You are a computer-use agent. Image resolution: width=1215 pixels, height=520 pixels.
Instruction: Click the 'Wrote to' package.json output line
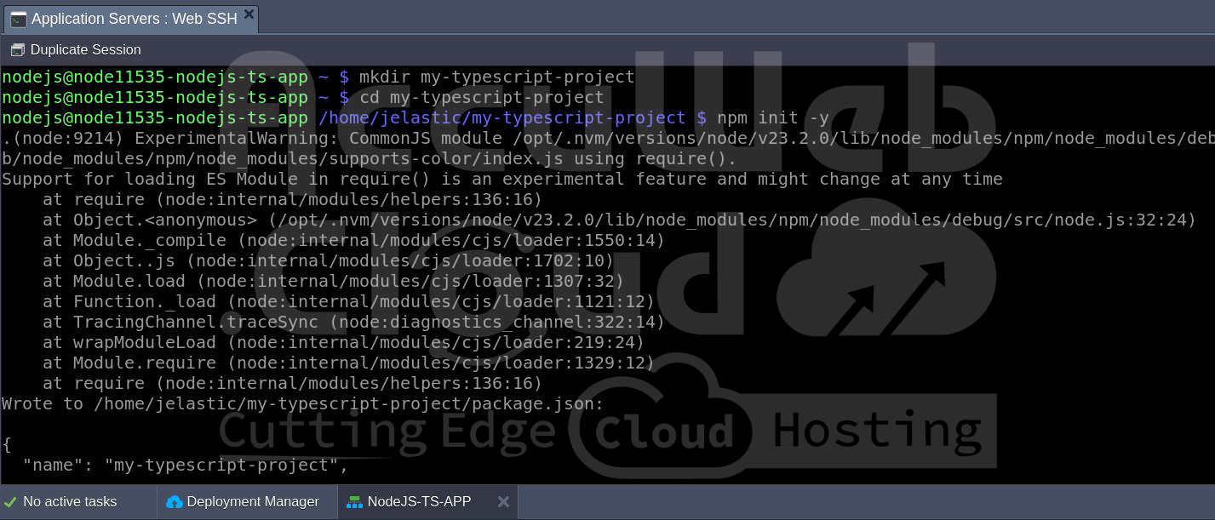tap(302, 403)
